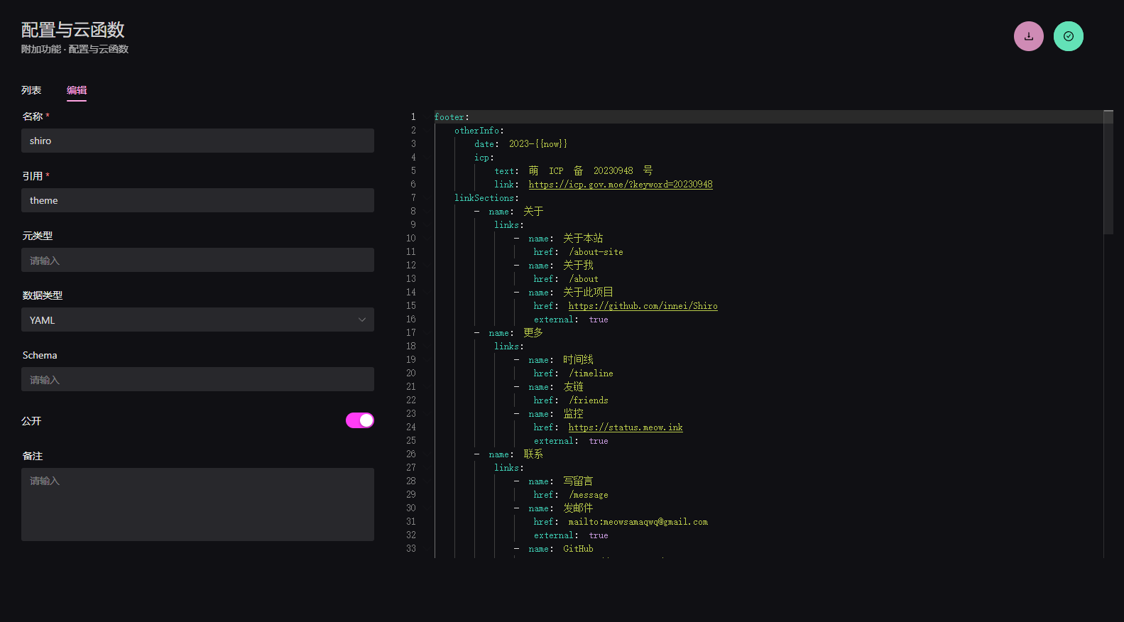The image size is (1124, 622).
Task: Focus the 引用 field containing theme
Action: tap(197, 200)
